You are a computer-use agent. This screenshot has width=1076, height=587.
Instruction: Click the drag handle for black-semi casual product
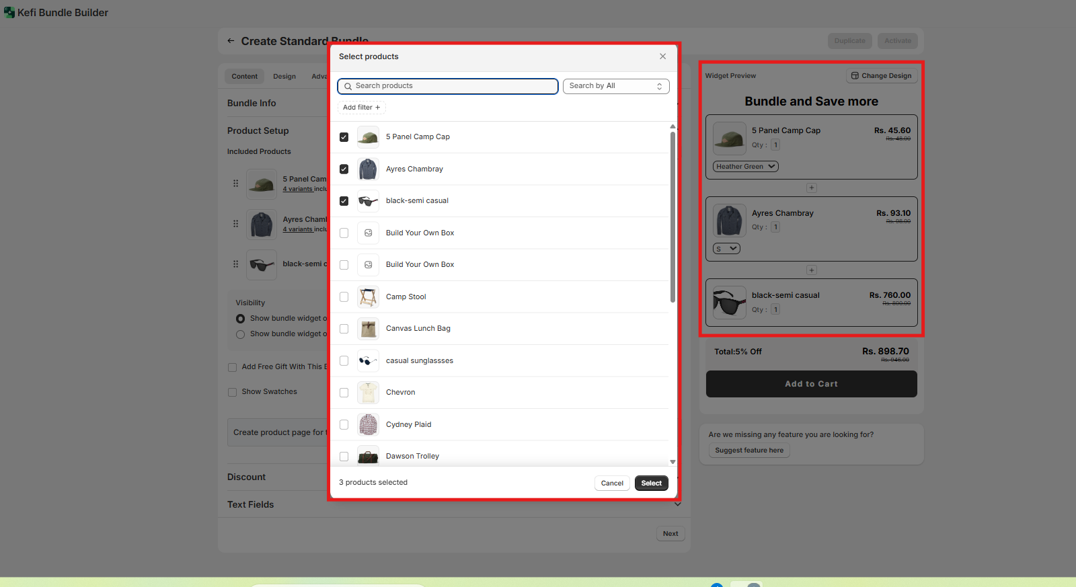[x=235, y=264]
